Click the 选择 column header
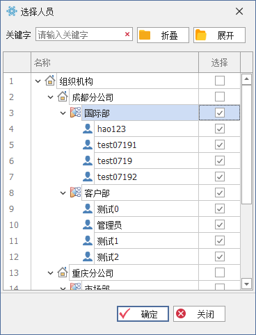 point(219,63)
